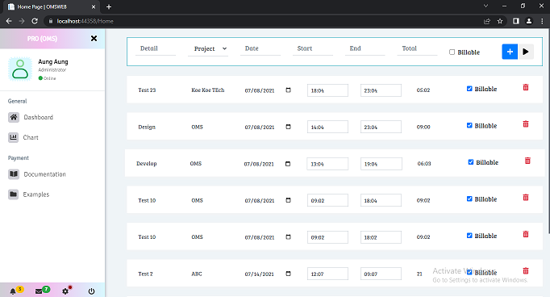Enable Billable checkbox in new entry form
The width and height of the screenshot is (550, 297).
coord(452,52)
